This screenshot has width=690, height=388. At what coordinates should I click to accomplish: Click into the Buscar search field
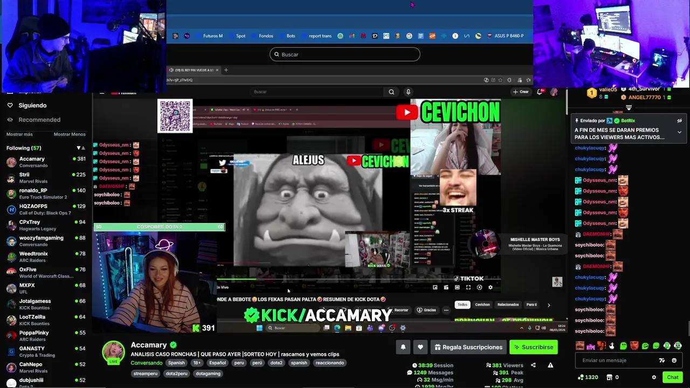point(345,54)
